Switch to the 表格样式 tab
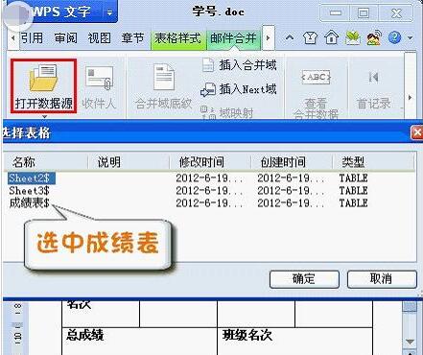 (177, 38)
